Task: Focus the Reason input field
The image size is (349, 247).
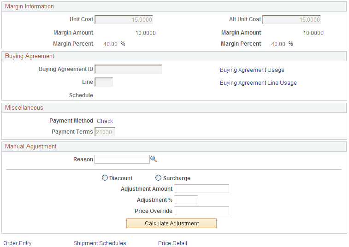Action: (122, 159)
